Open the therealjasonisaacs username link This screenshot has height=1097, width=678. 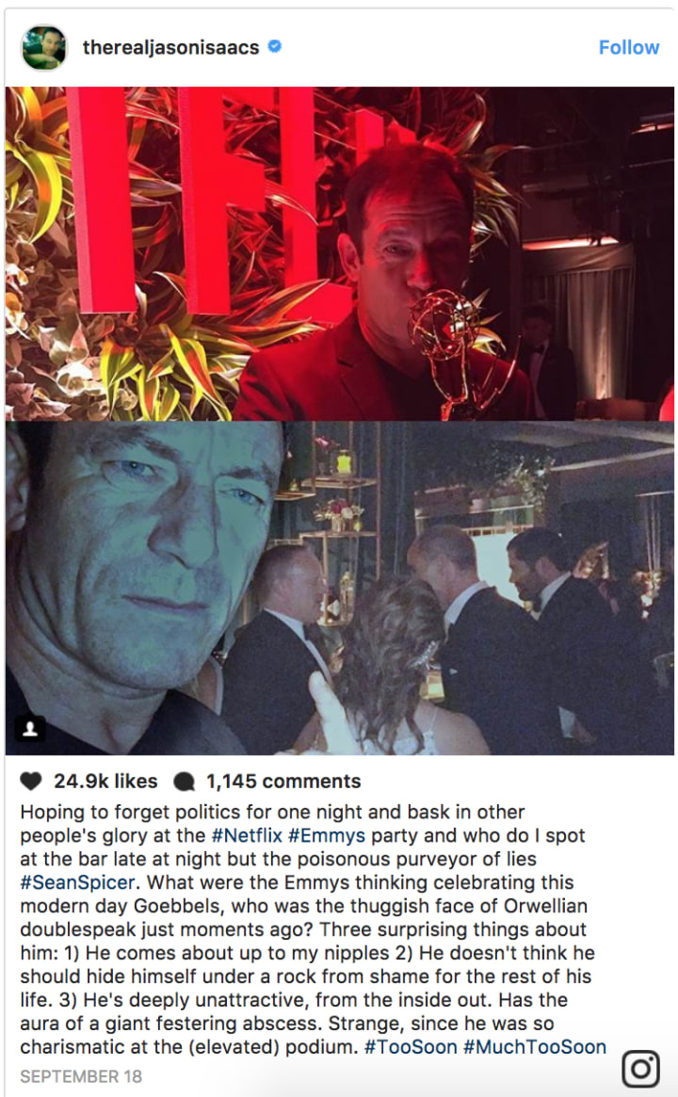pyautogui.click(x=170, y=48)
